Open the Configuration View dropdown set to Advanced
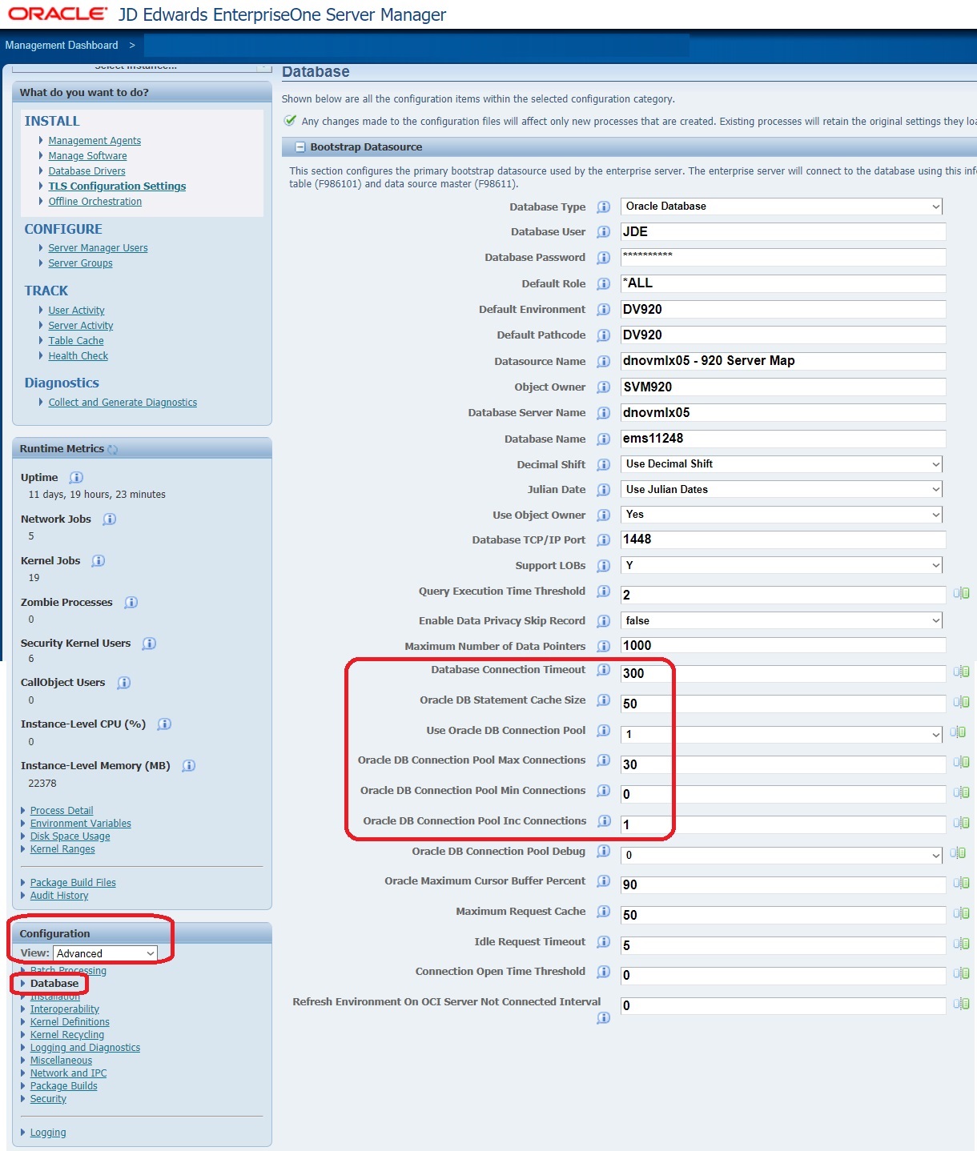 tap(105, 953)
